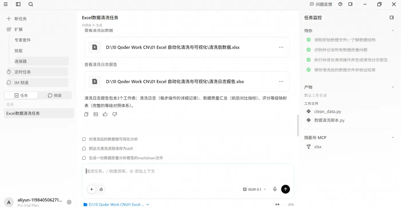Image resolution: width=401 pixels, height=209 pixels.
Task: Open the working directory D:\10 Qoder Work CN dropdown
Action: click(116, 204)
